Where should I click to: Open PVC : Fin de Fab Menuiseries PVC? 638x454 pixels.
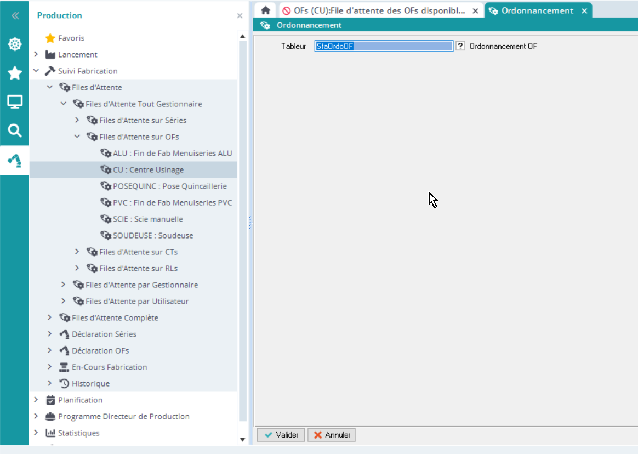tap(172, 202)
